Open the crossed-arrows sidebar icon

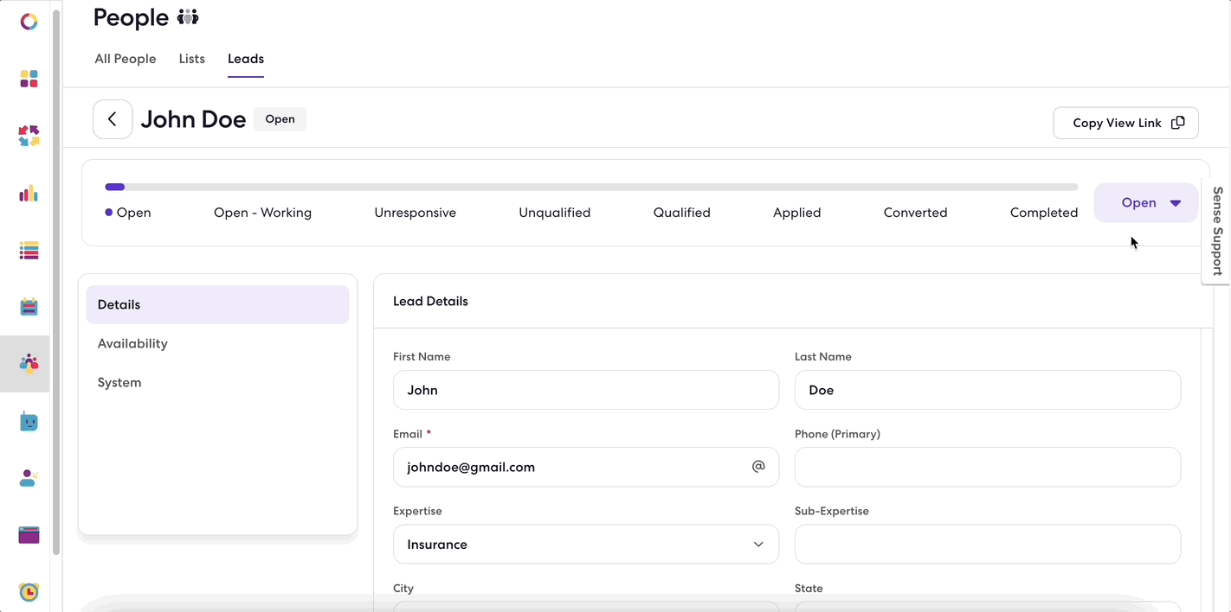click(29, 136)
